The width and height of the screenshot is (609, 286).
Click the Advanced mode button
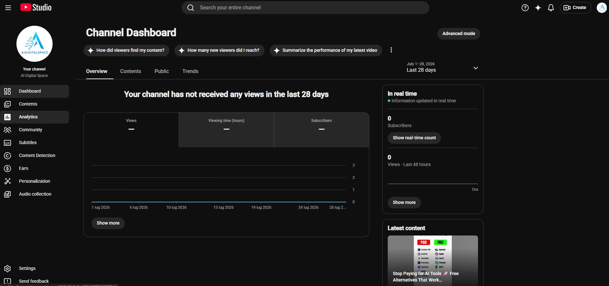point(459,34)
